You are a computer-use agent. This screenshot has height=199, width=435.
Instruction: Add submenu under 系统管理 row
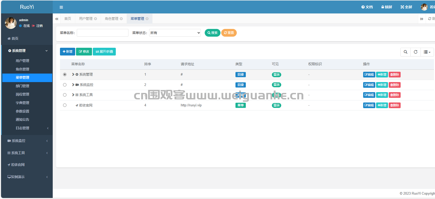[382, 75]
